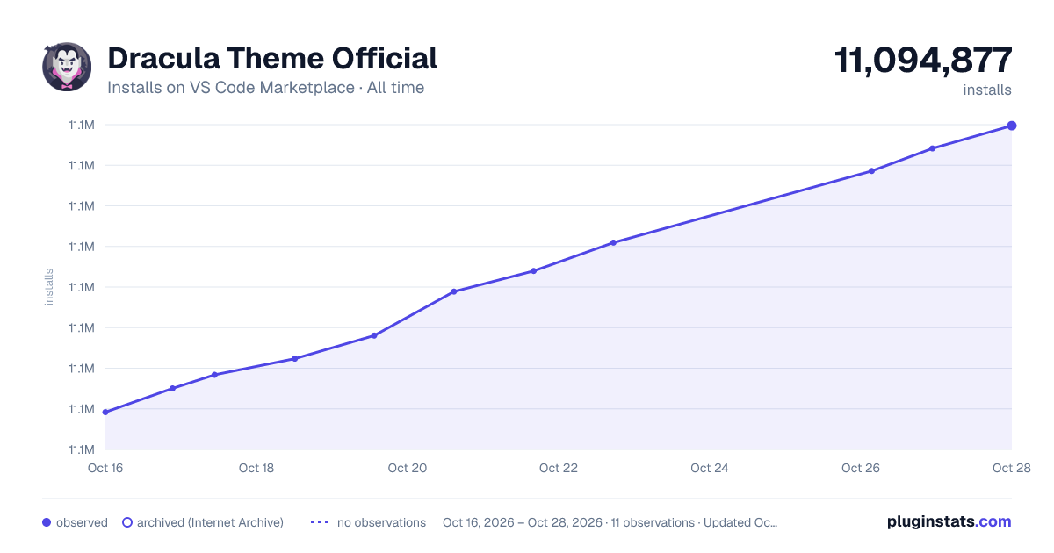Click the data point before Oct 20
Image resolution: width=1054 pixels, height=553 pixels.
(x=374, y=335)
